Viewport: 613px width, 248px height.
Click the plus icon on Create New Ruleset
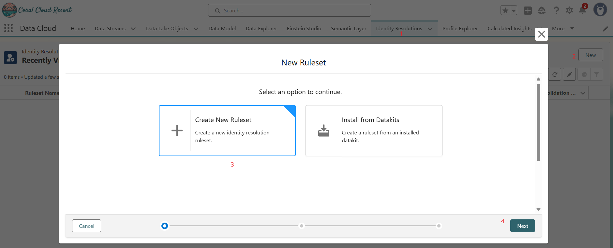(177, 131)
